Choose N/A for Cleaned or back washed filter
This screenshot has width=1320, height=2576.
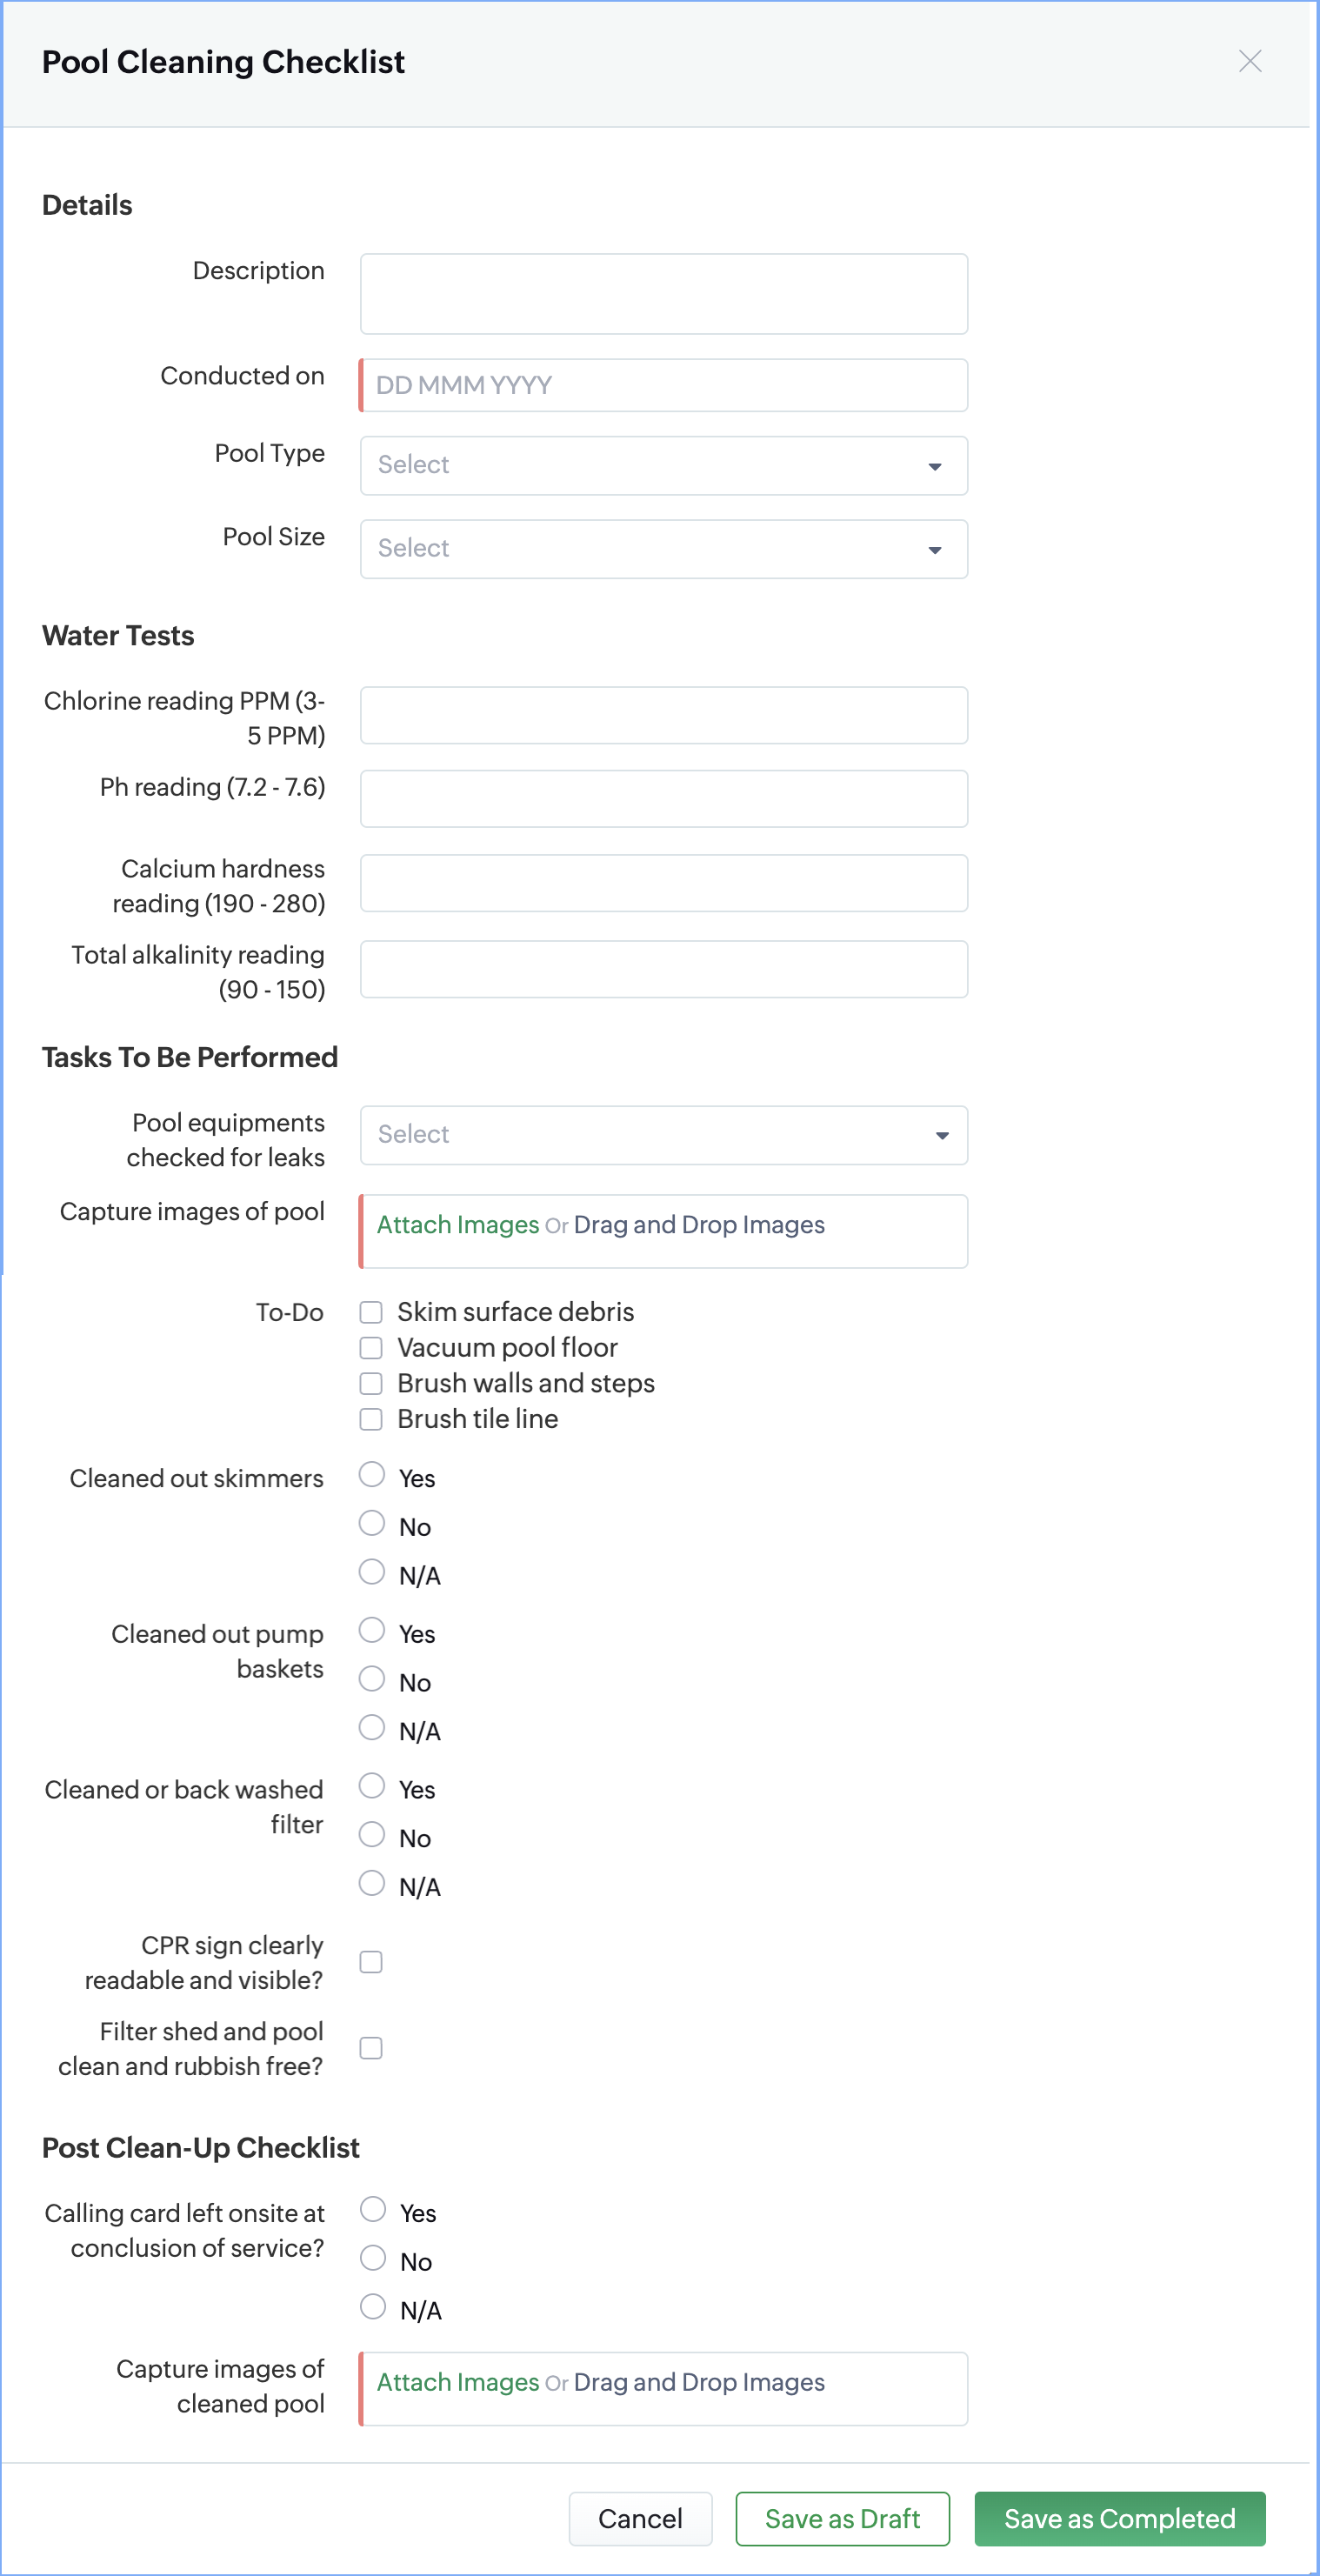coord(372,1883)
